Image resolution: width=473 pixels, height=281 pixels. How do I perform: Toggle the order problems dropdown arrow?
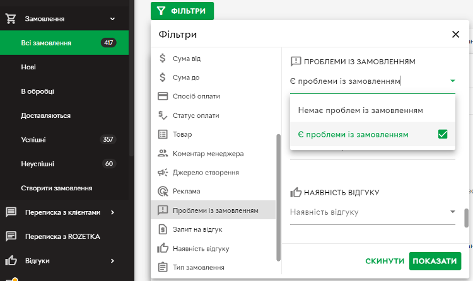click(452, 81)
